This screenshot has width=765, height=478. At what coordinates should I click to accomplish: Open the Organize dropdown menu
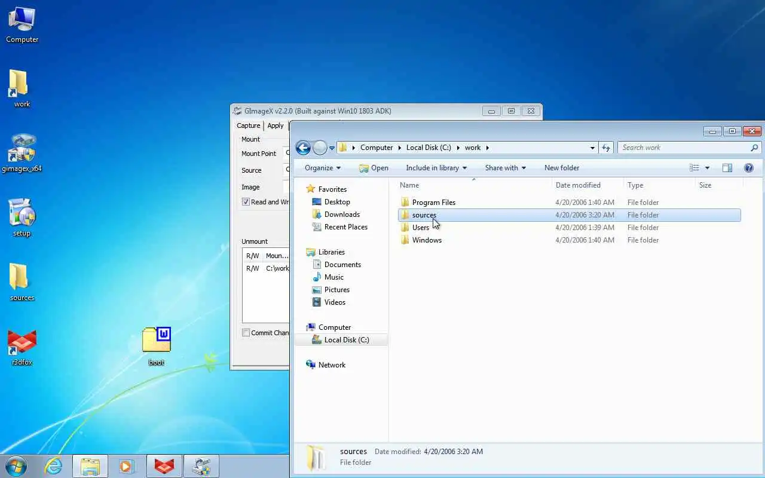coord(323,168)
